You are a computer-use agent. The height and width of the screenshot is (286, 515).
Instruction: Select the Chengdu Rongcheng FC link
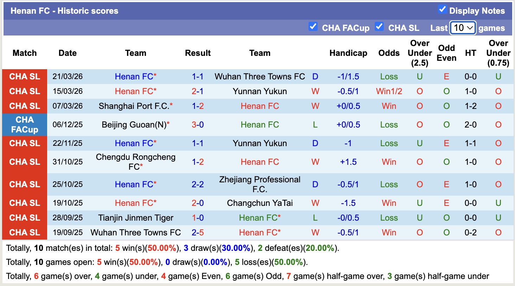(x=135, y=162)
